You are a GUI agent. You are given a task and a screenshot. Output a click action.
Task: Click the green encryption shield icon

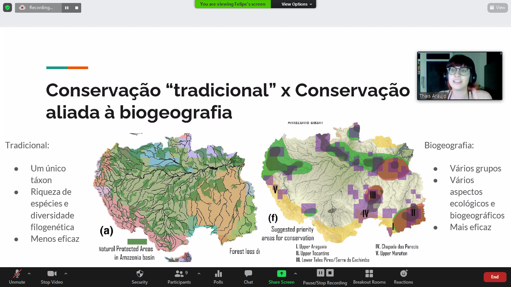(x=7, y=7)
